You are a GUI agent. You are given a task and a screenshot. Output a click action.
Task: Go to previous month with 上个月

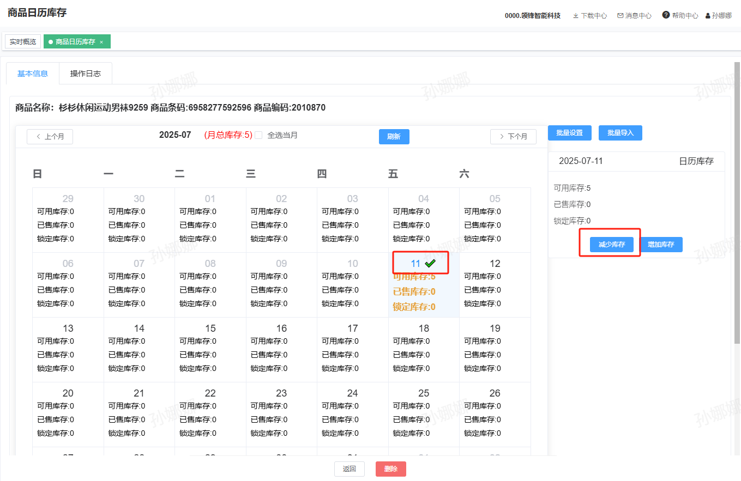pos(50,137)
